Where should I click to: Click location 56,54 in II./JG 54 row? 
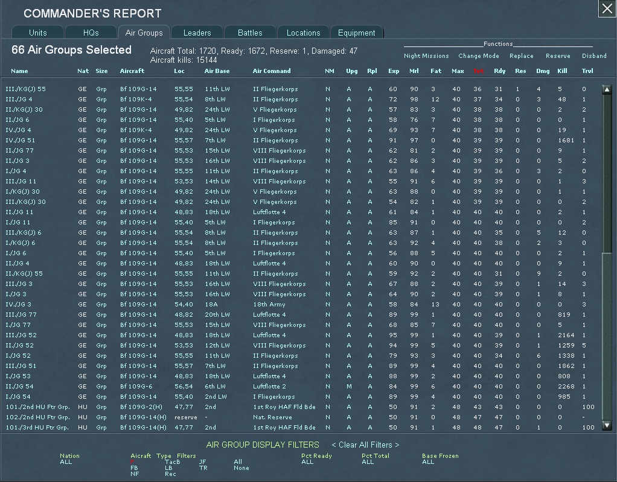click(184, 386)
